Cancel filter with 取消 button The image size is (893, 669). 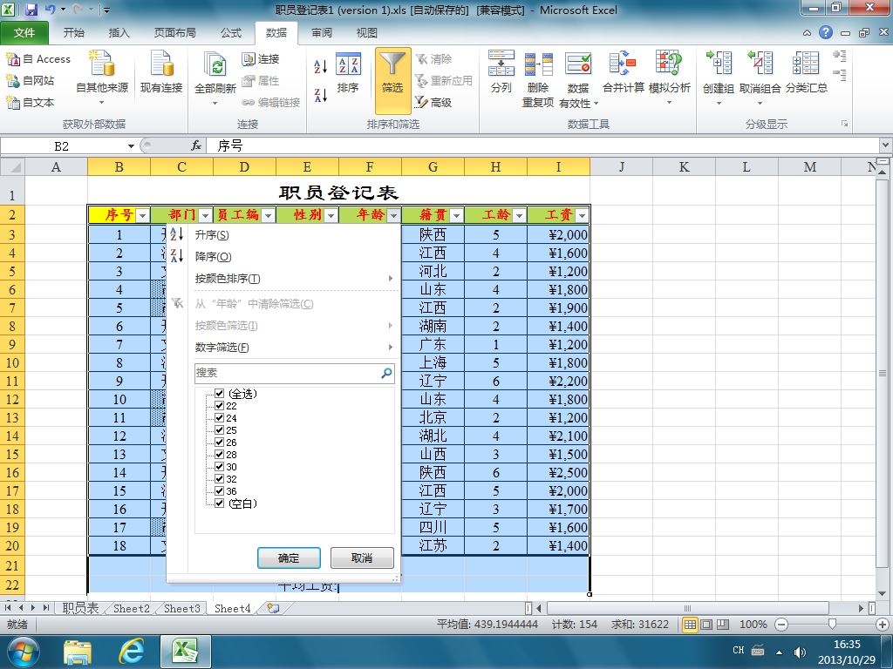362,558
